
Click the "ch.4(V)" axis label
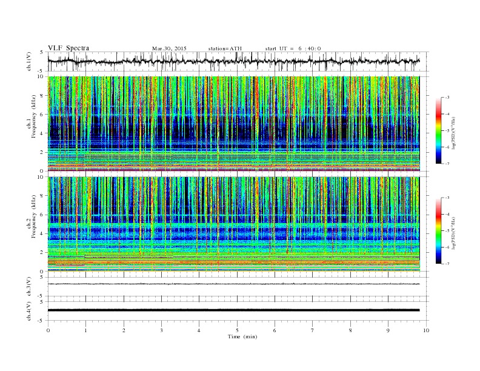click(29, 311)
